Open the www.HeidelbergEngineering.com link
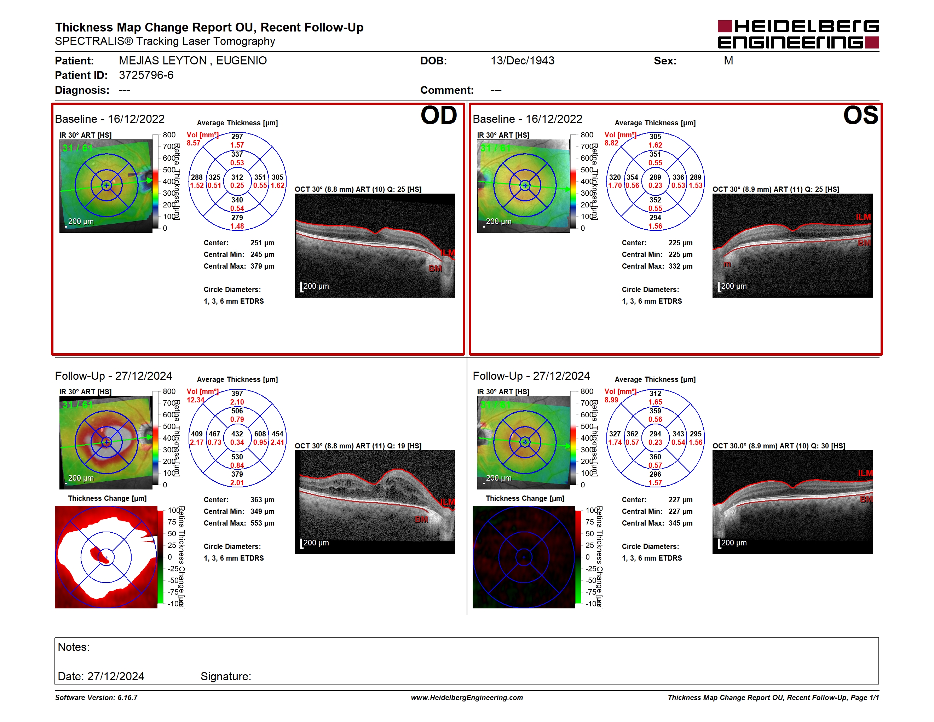The image size is (934, 722). (467, 698)
